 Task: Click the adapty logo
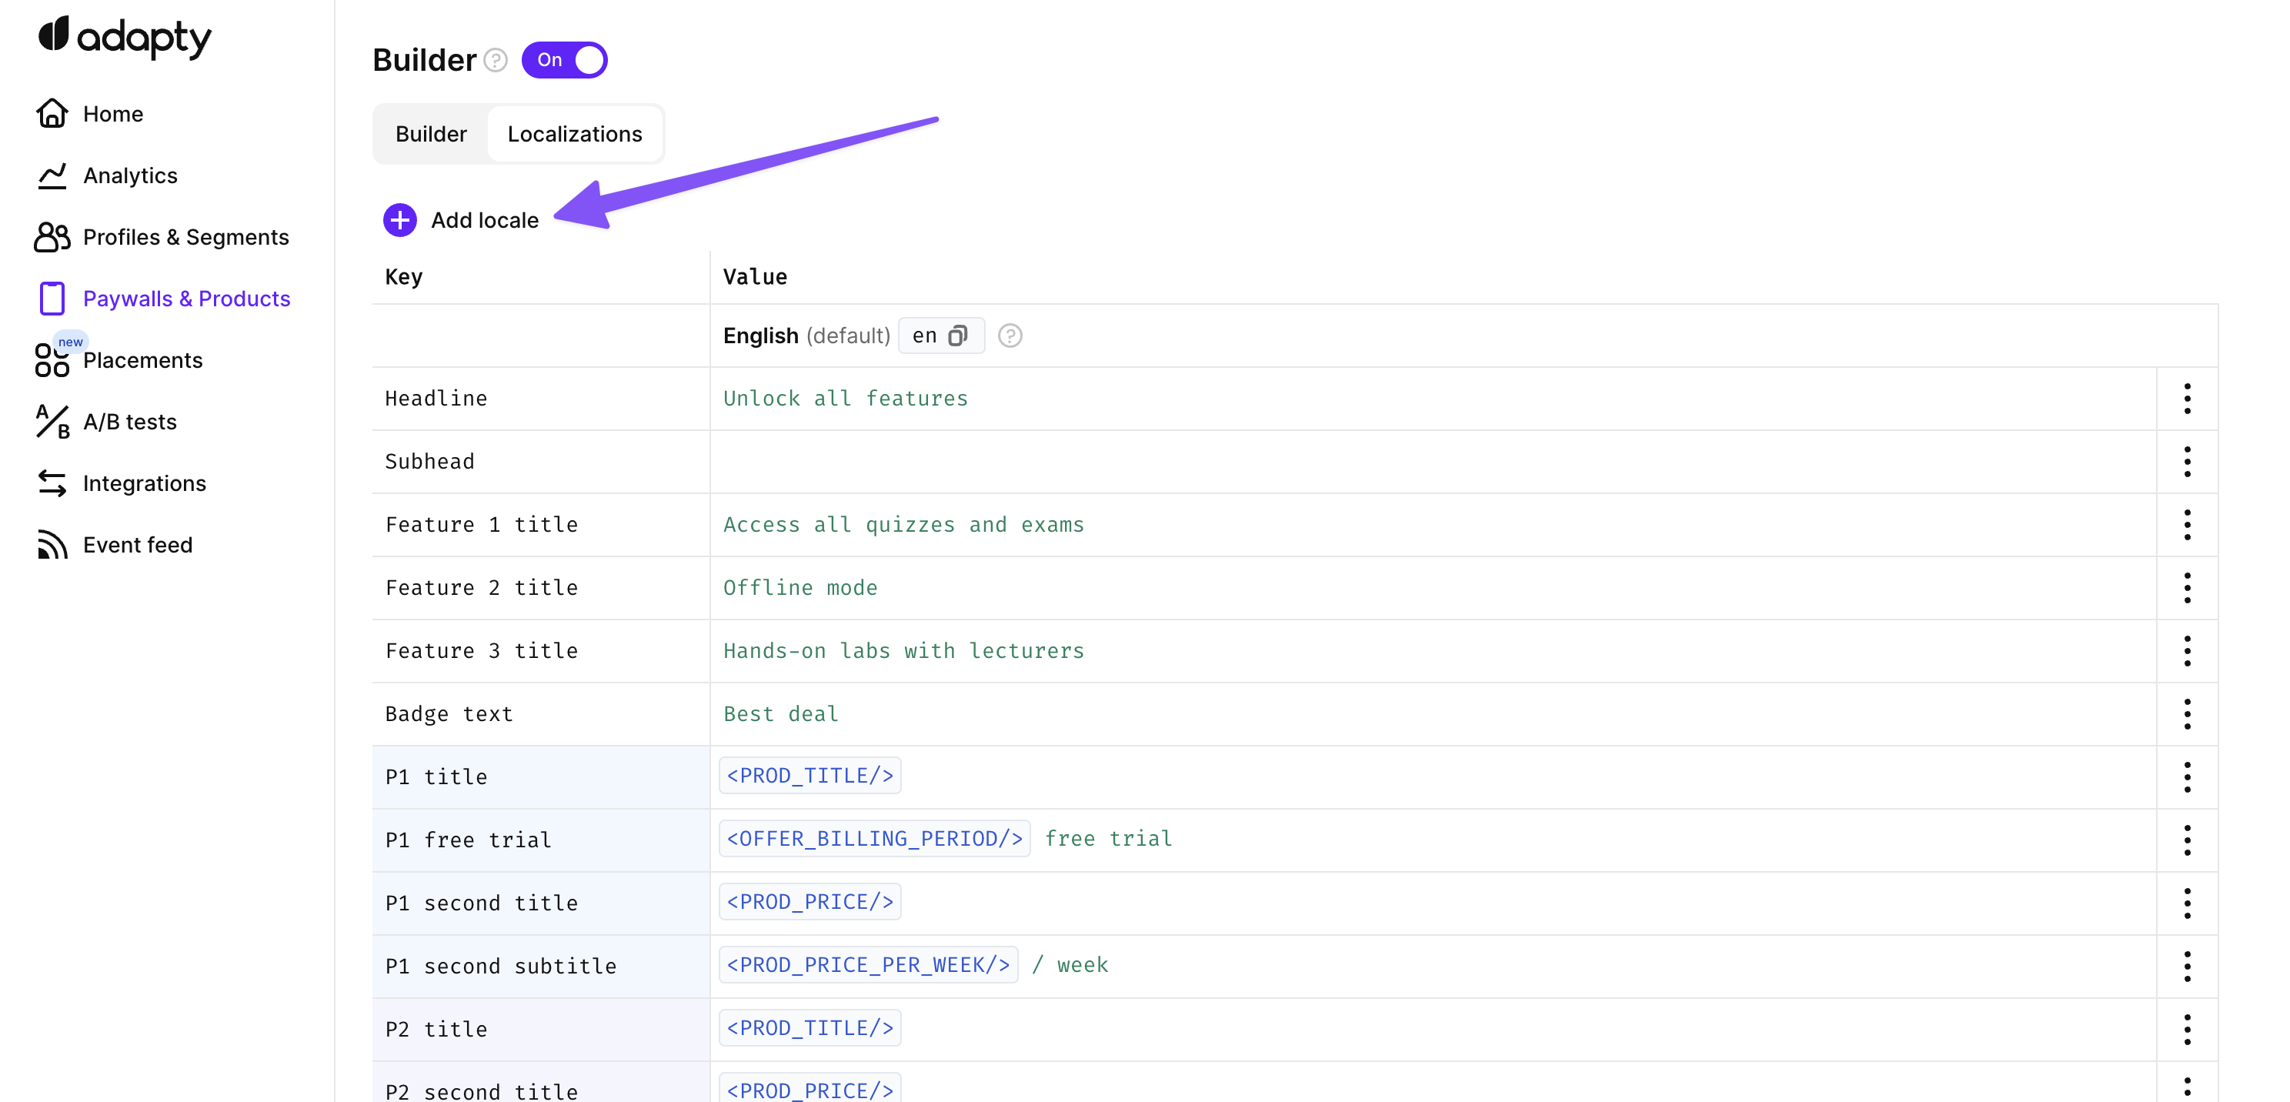125,36
